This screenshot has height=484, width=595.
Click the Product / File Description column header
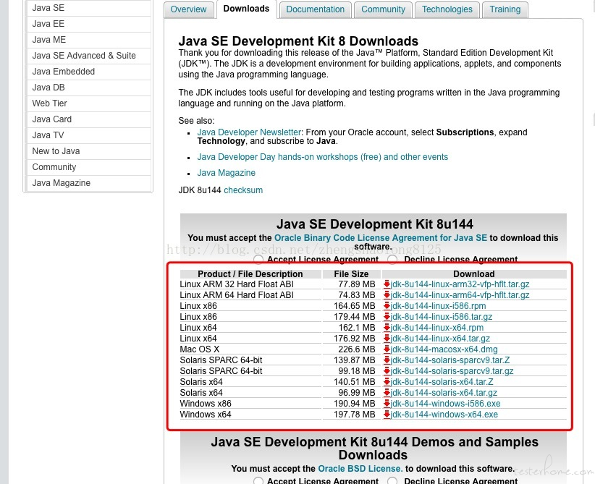(250, 274)
